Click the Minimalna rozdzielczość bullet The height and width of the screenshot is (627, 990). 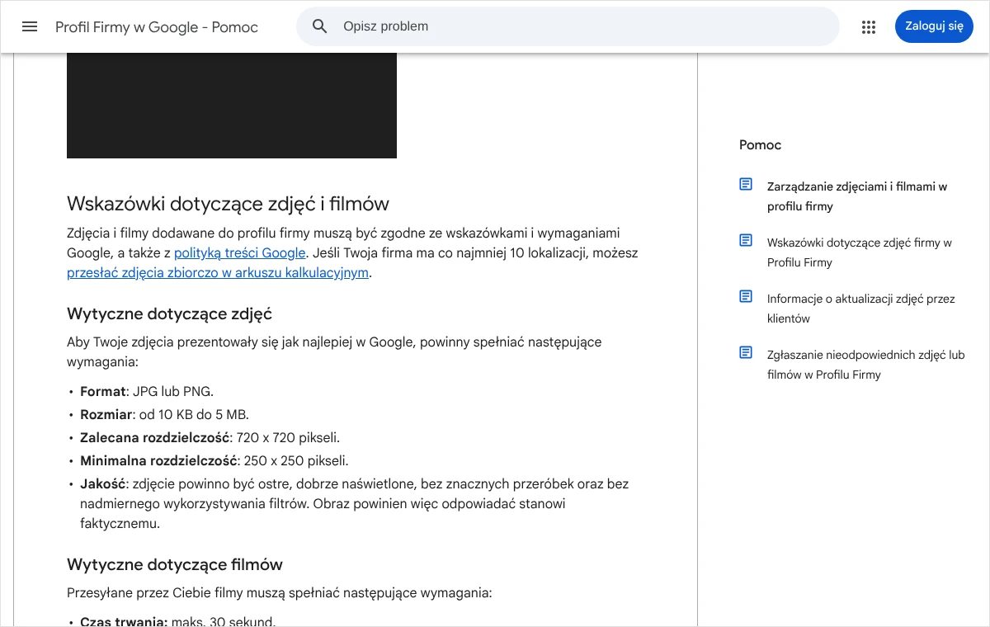click(x=214, y=461)
